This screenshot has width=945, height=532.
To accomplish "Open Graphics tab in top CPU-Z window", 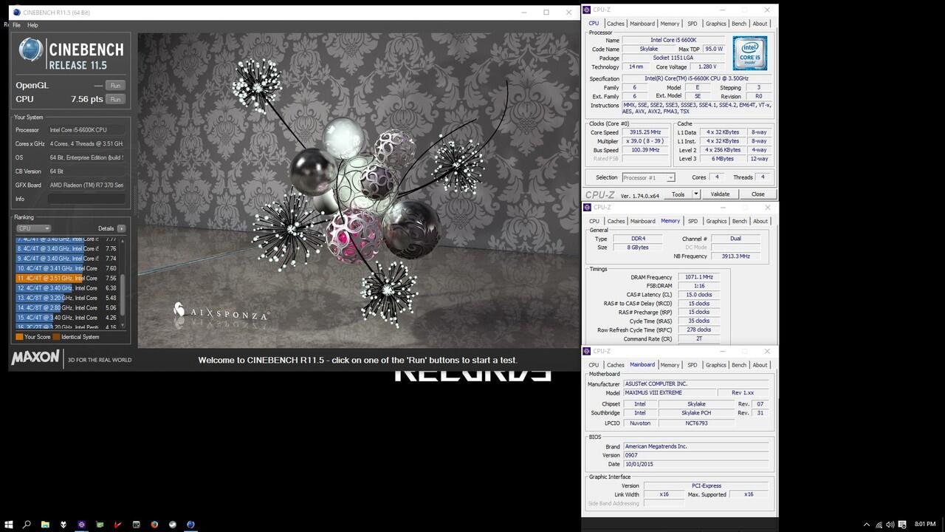I will pos(716,24).
